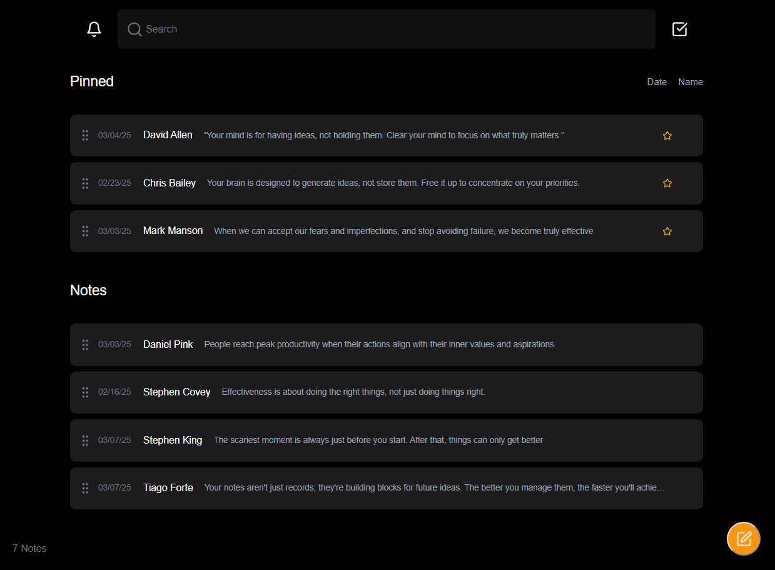Open Stephen Covey's effectiveness note
This screenshot has width=775, height=570.
pos(353,392)
